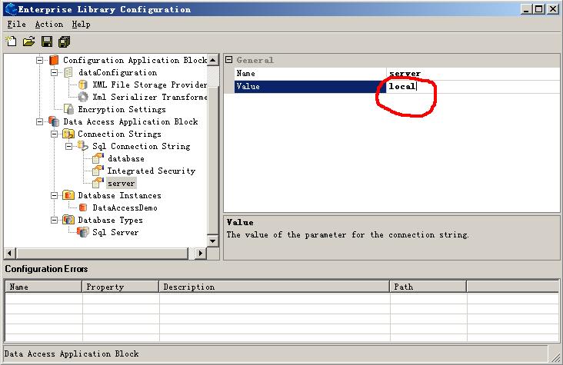Screen dimensions: 563x365
Task: Click the title bar application icon
Action: 11,9
